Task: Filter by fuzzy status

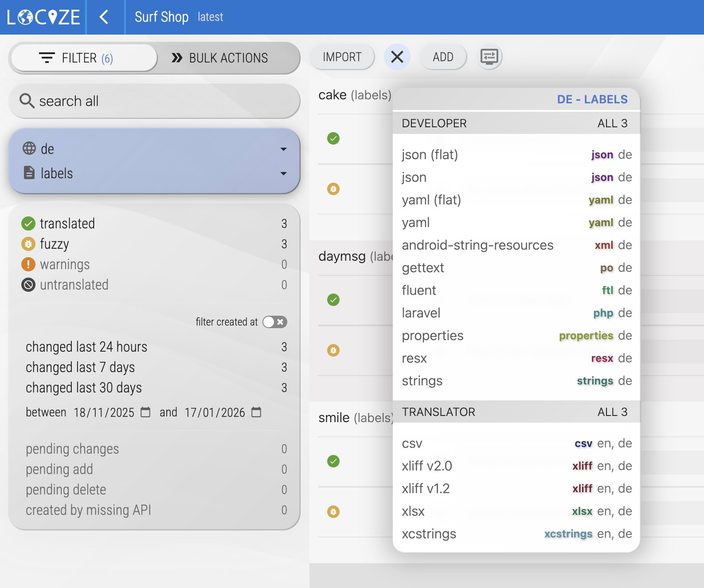Action: pos(55,244)
